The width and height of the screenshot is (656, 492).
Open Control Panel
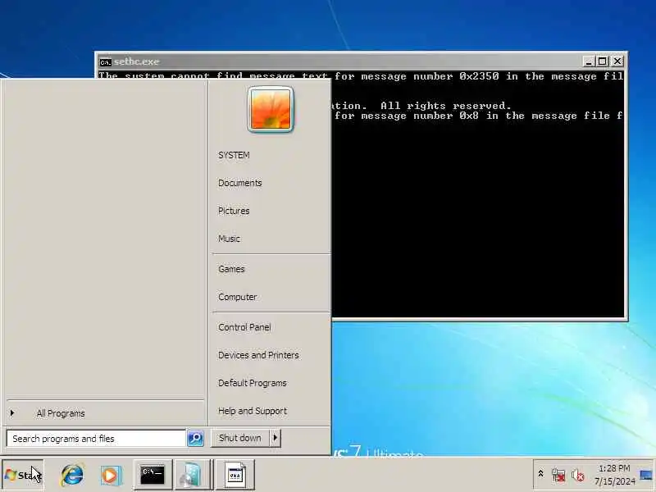[x=244, y=327]
